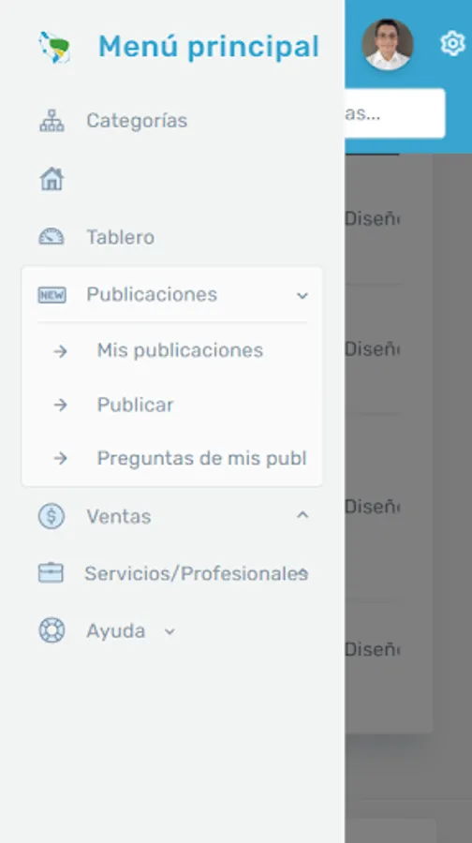Focus the search input field
The image size is (472, 843).
[394, 113]
